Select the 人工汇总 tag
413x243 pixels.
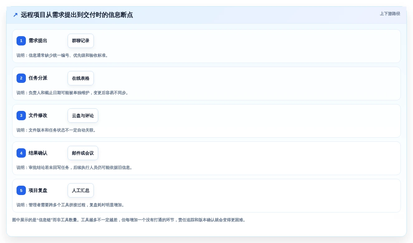coord(81,190)
